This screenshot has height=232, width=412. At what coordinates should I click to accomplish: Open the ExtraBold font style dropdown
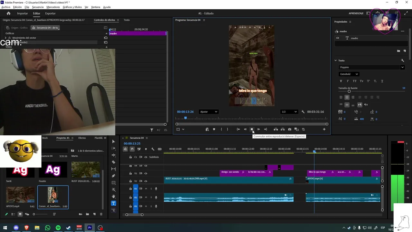pyautogui.click(x=349, y=74)
